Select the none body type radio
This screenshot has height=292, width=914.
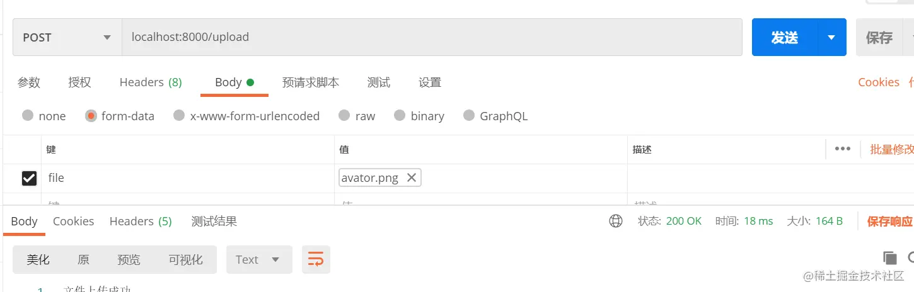point(28,116)
